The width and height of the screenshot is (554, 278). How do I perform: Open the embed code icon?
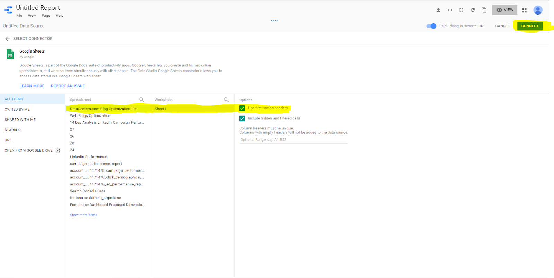coord(450,10)
